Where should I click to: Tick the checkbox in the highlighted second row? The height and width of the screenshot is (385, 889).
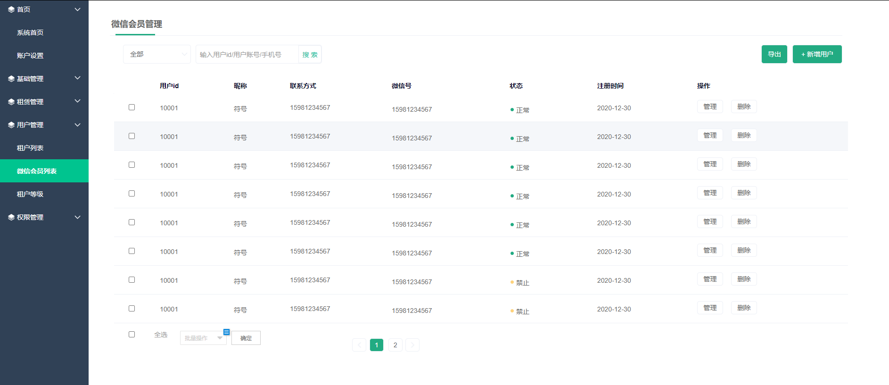[x=132, y=136]
